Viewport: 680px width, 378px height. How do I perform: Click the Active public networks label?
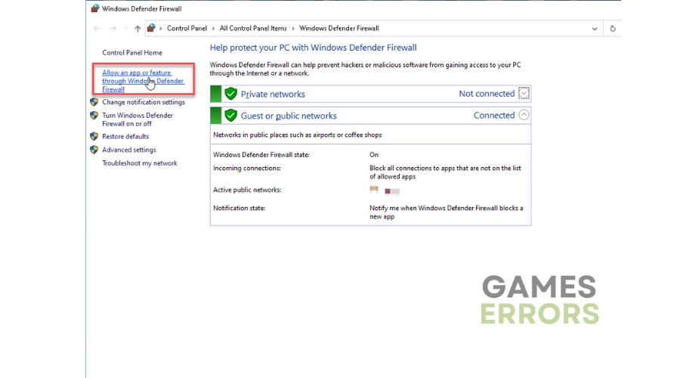click(247, 190)
